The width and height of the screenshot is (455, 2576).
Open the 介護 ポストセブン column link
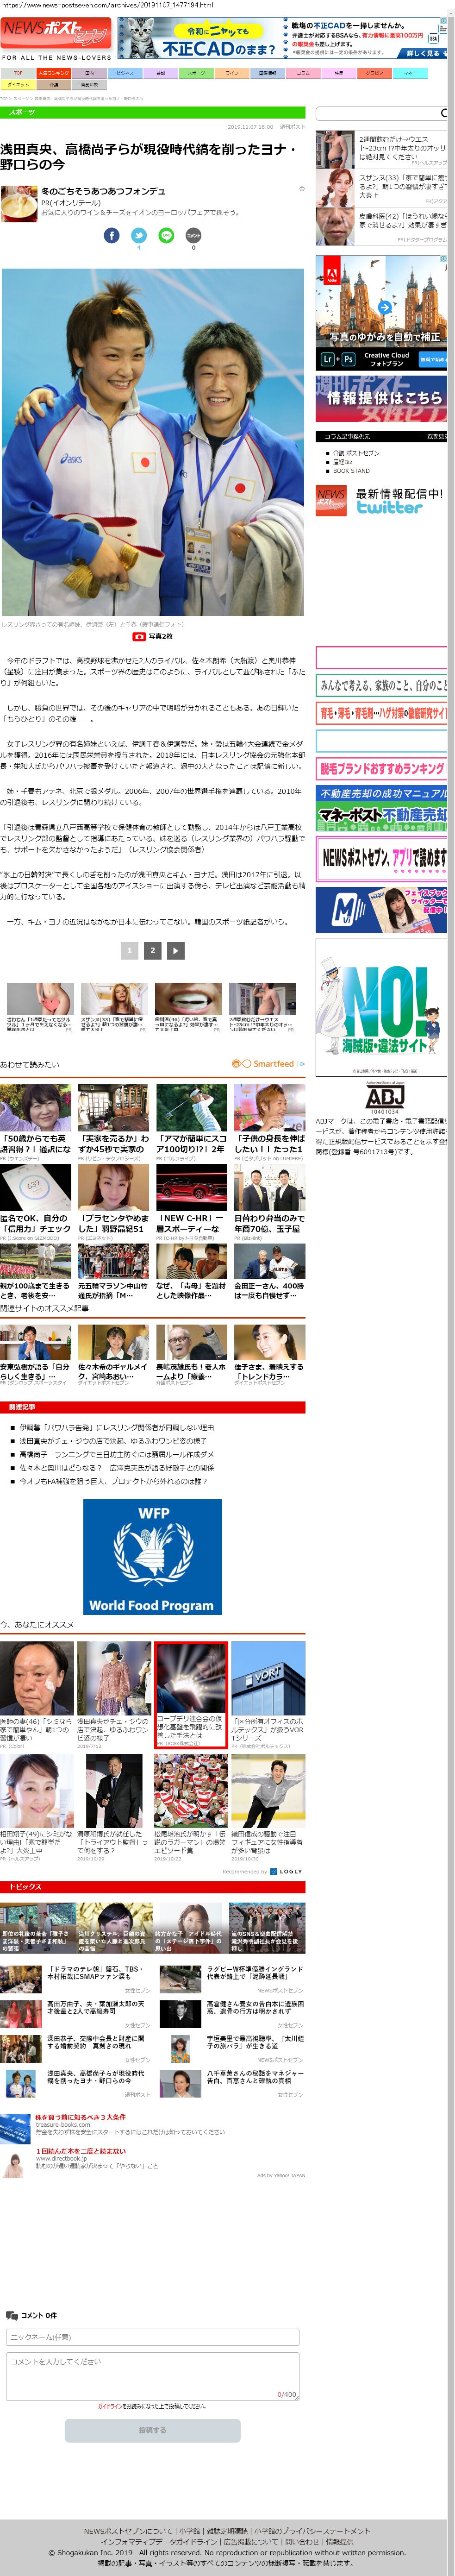pos(356,453)
